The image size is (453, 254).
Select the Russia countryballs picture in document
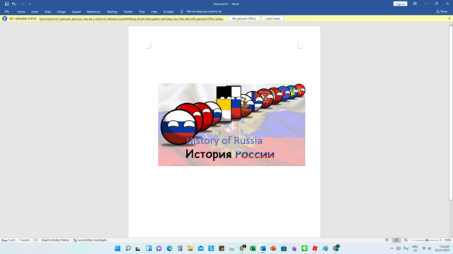click(231, 124)
